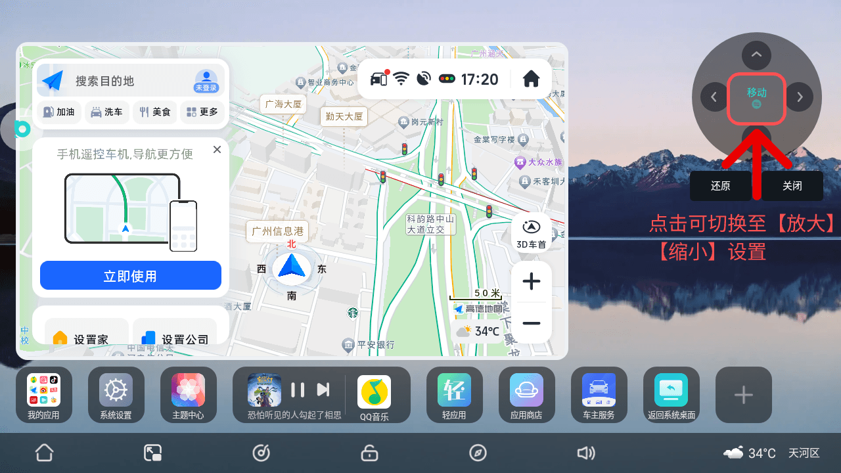This screenshot has width=841, height=473.
Task: Tap the 移动 center mode button
Action: coord(757,98)
